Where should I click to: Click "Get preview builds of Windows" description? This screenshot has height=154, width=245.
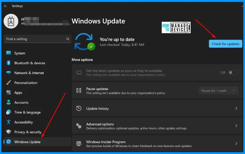click(139, 146)
